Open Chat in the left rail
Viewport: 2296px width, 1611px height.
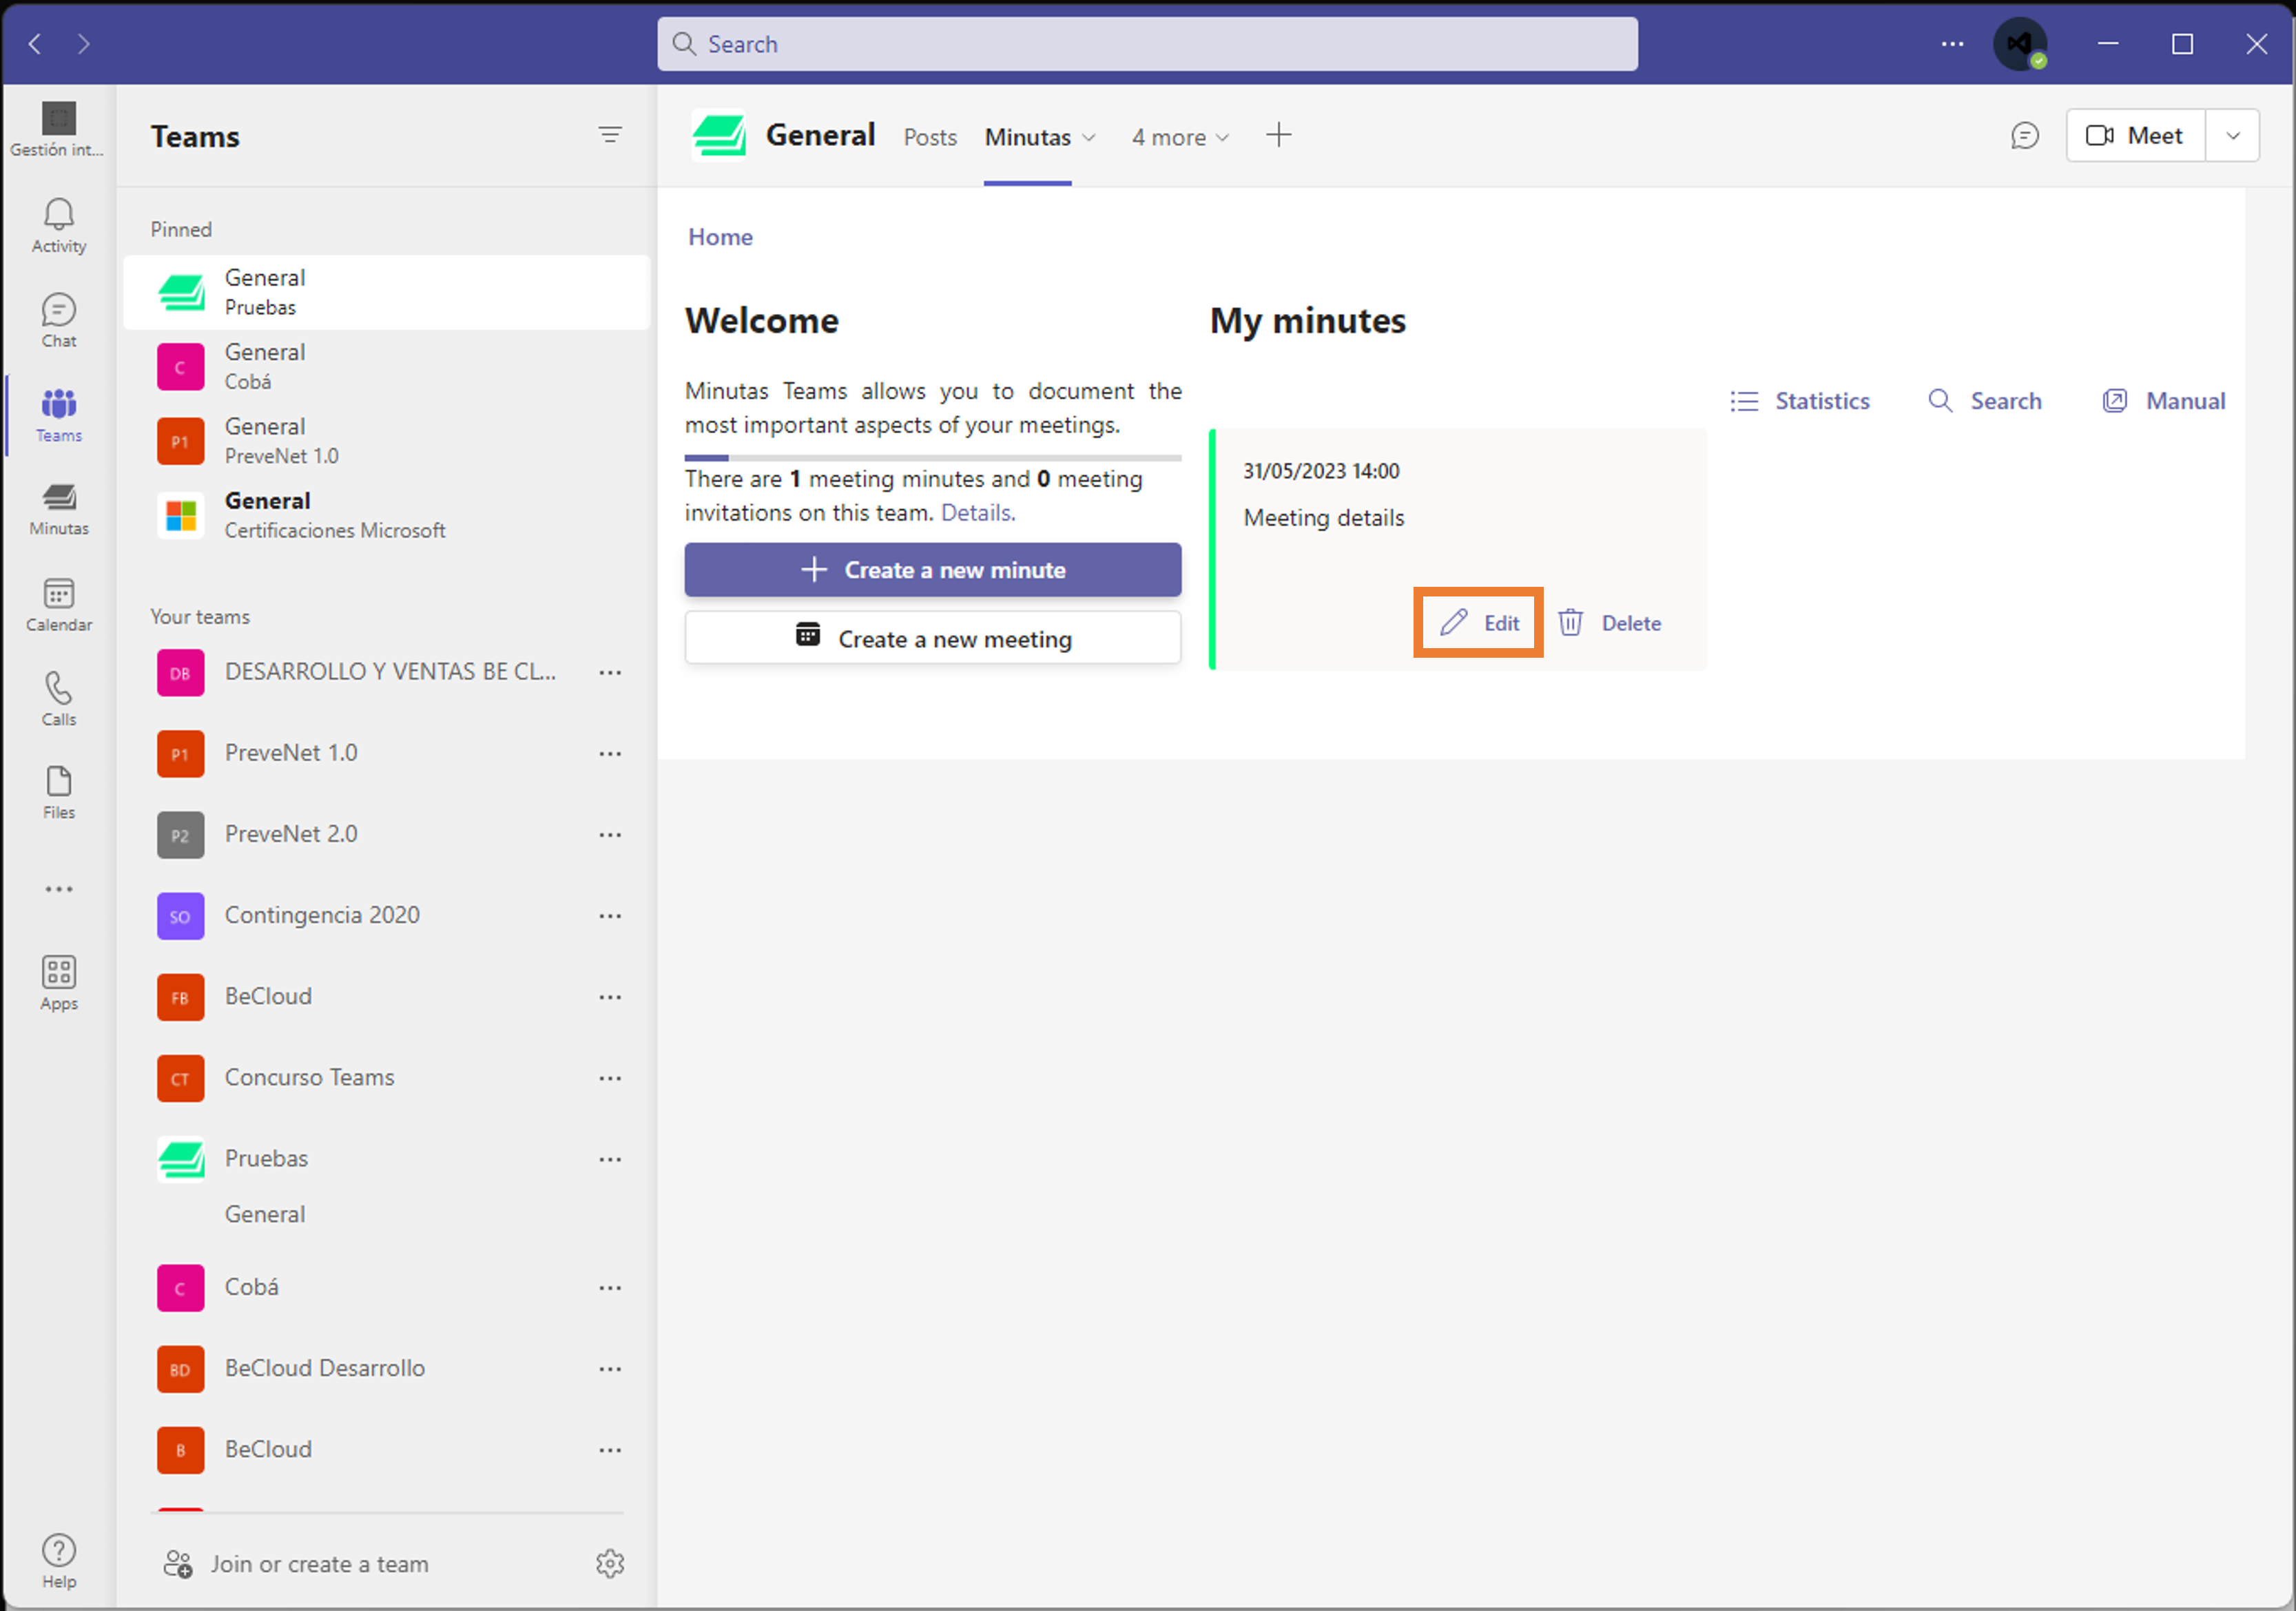point(58,320)
